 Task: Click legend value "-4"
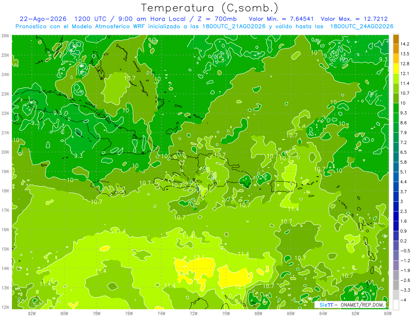(x=403, y=300)
